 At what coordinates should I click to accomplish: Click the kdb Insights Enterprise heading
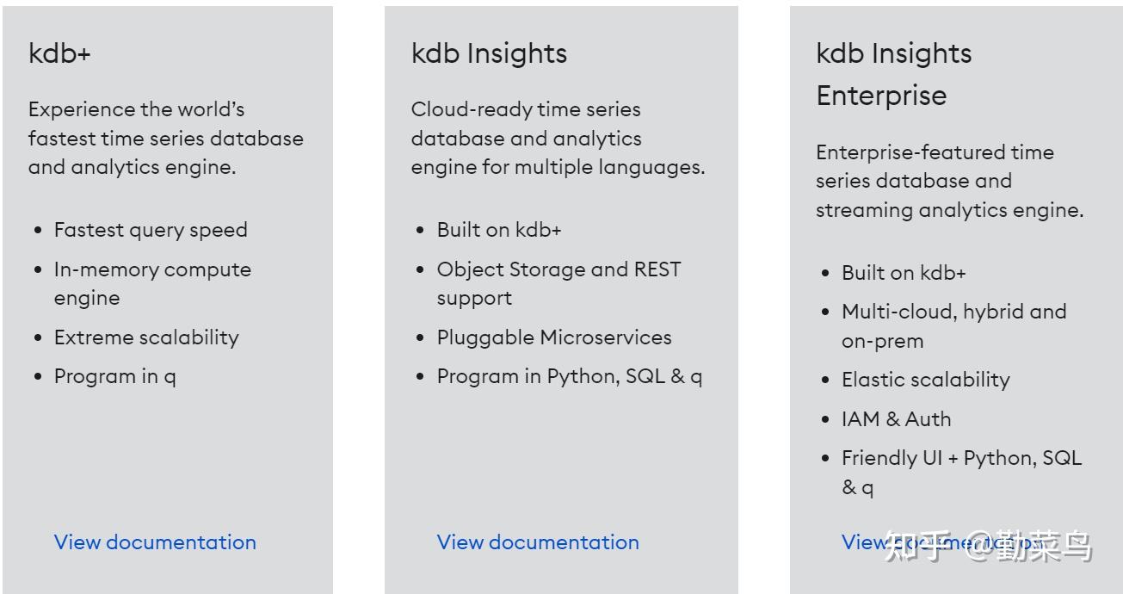tap(893, 74)
